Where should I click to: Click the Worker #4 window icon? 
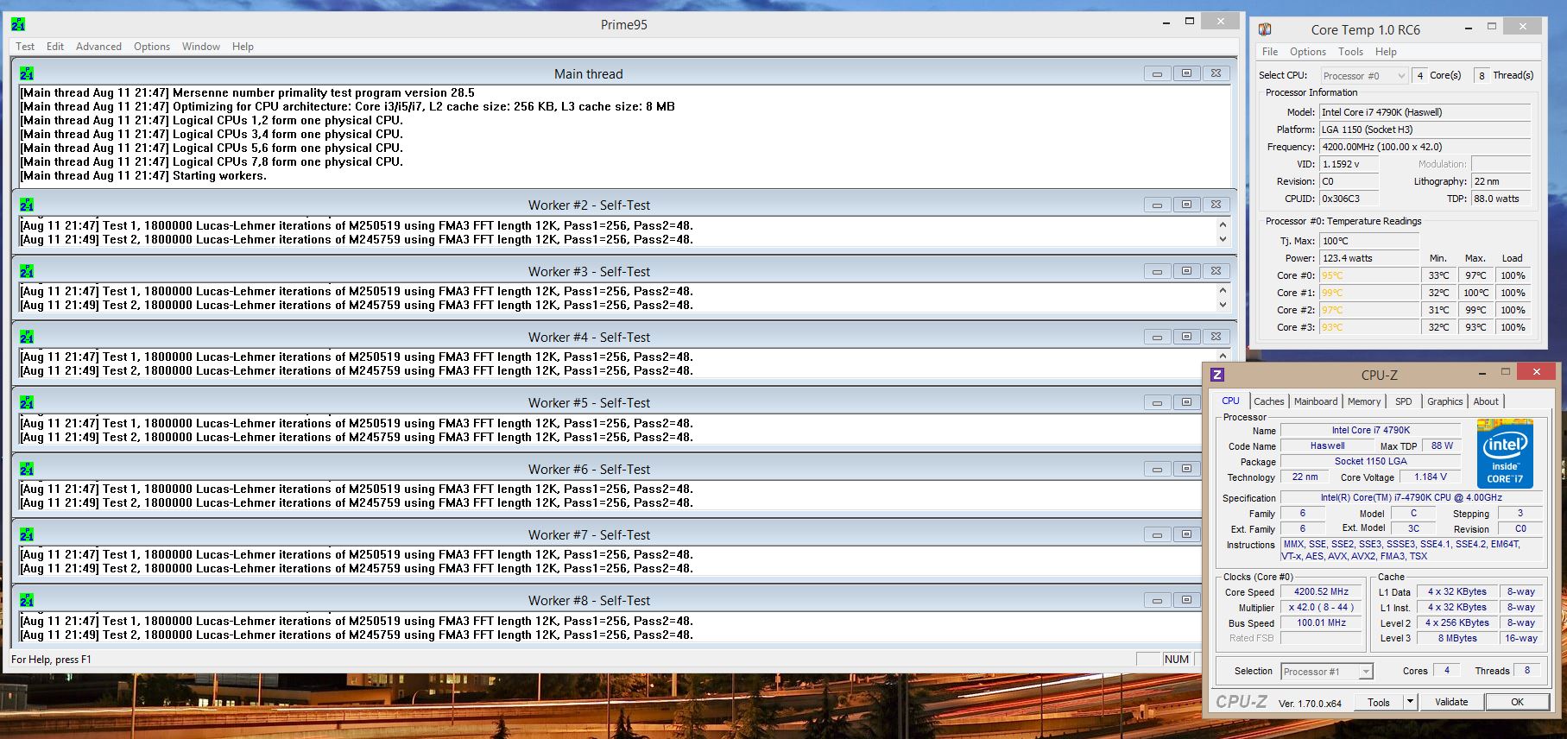(x=27, y=337)
